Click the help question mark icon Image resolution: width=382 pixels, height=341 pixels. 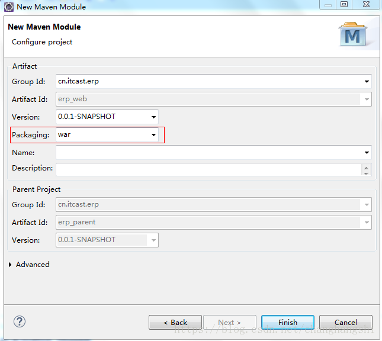[x=19, y=321]
